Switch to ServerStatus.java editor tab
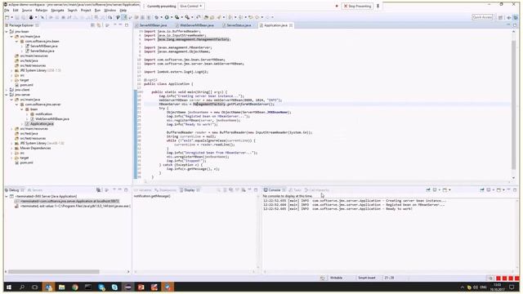This screenshot has width=523, height=294. tap(239, 25)
